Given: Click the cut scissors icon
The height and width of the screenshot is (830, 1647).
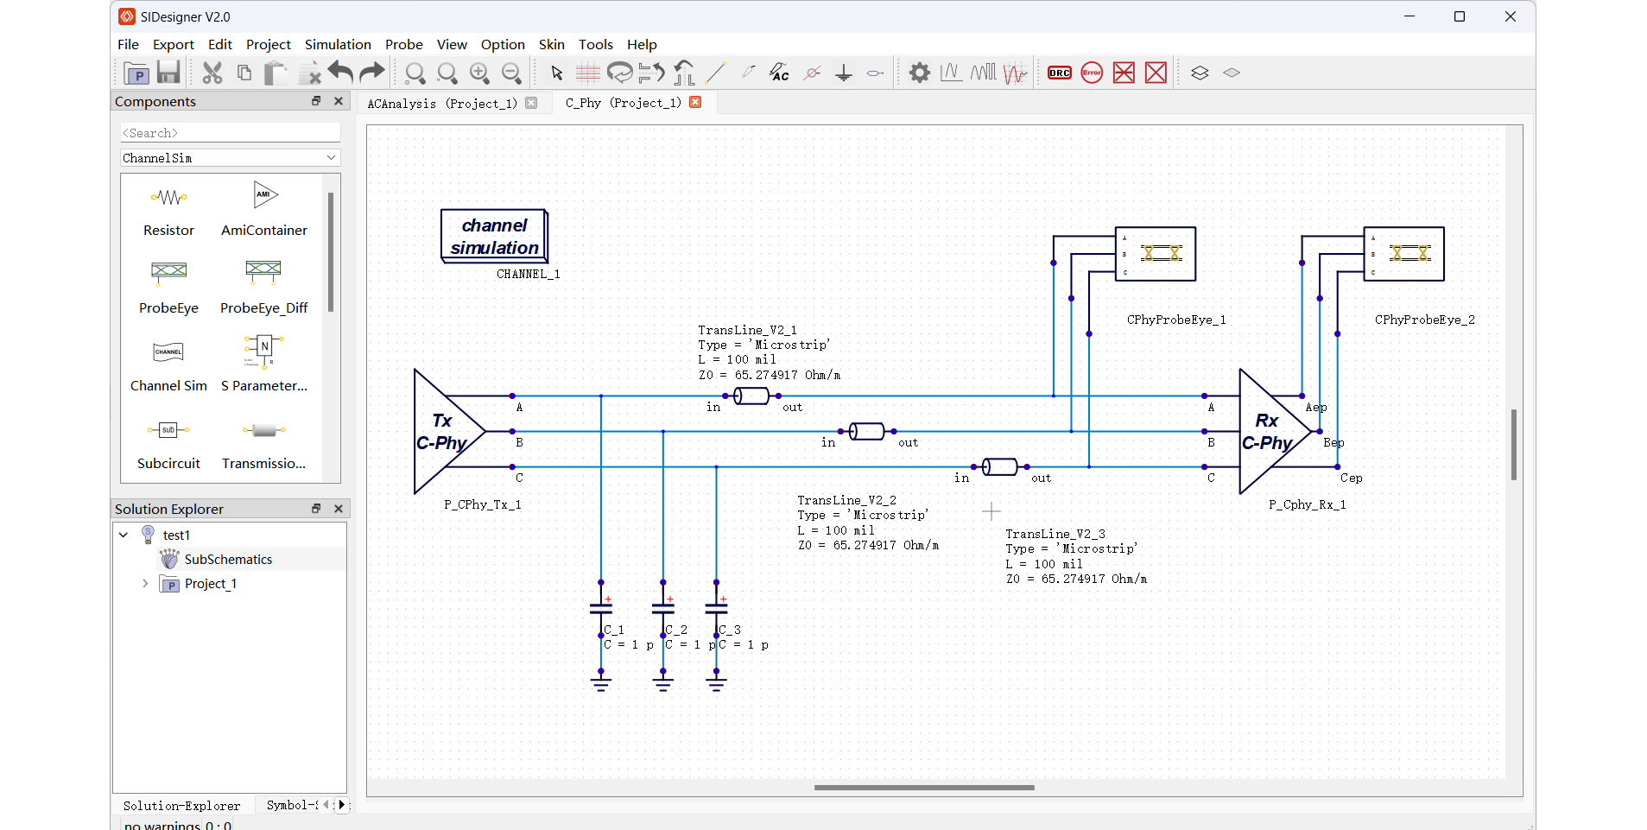Looking at the screenshot, I should (x=212, y=73).
